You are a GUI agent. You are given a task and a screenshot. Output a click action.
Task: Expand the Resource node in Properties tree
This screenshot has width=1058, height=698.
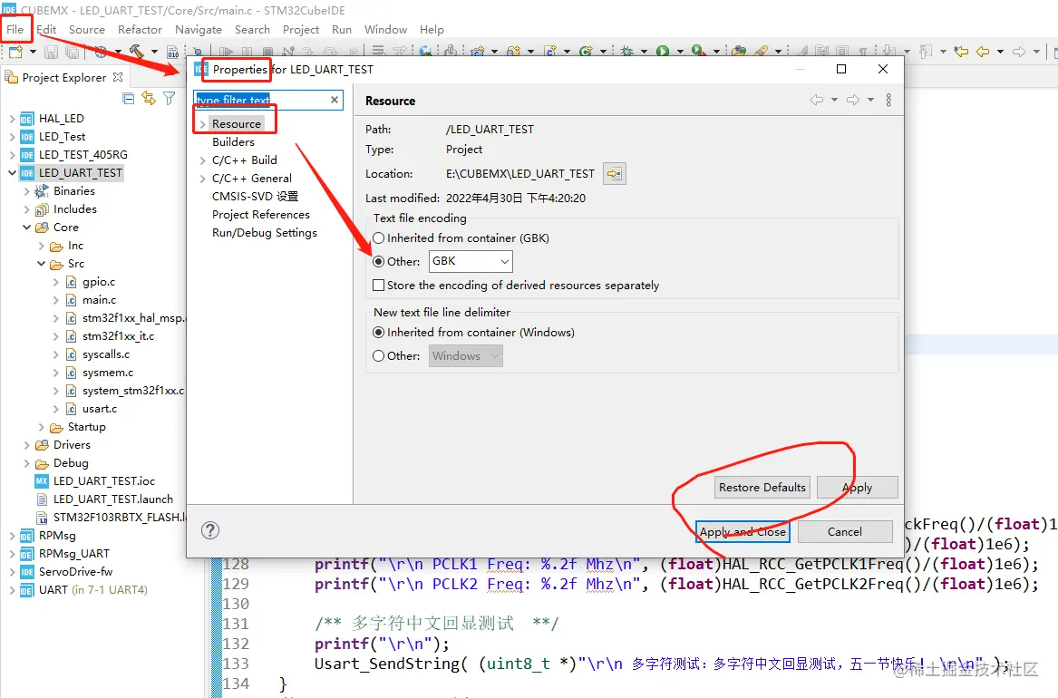(x=202, y=124)
